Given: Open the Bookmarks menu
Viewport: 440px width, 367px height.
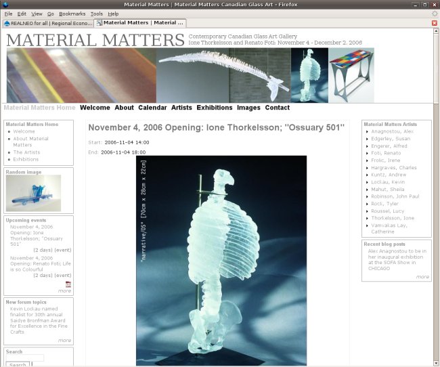Looking at the screenshot, I should click(x=72, y=14).
